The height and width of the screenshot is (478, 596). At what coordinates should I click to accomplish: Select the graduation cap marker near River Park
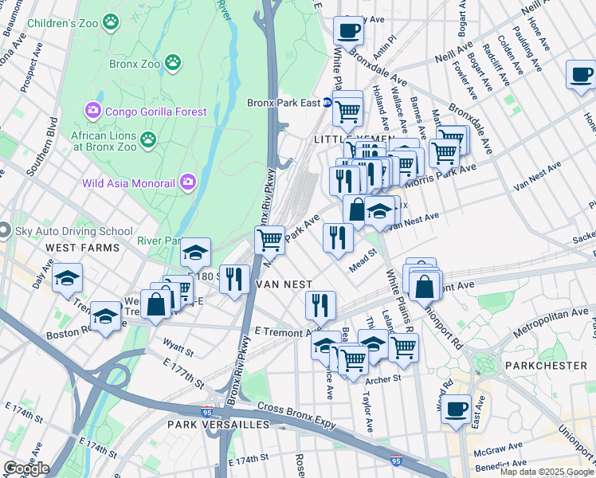click(195, 253)
